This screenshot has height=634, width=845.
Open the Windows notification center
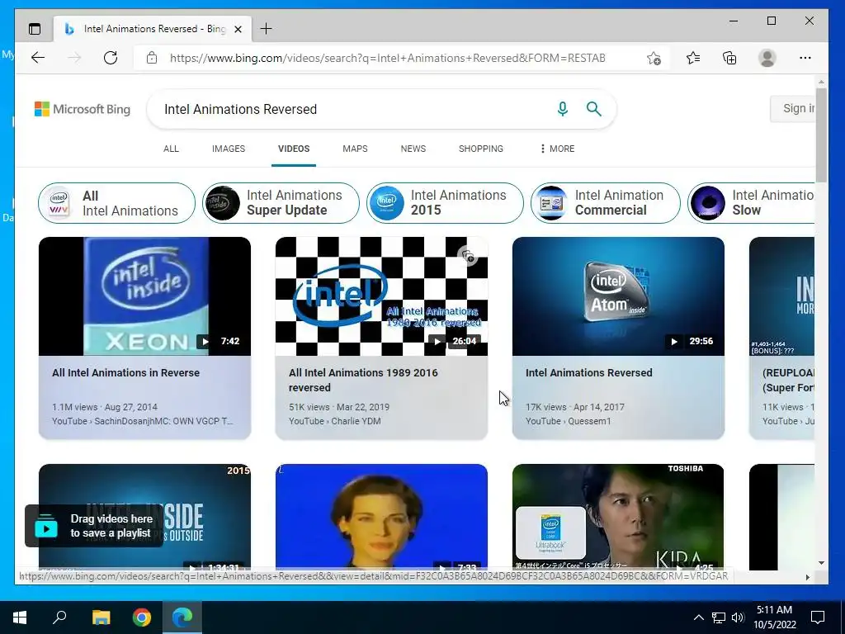point(818,617)
